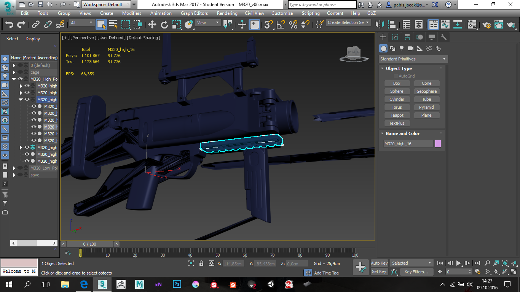The image size is (520, 292).
Task: Click the Align tool icon
Action: pyautogui.click(x=392, y=25)
